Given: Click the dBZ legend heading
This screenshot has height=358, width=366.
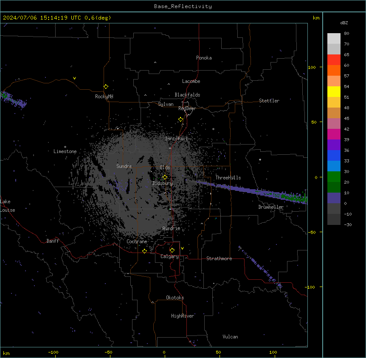Looking at the screenshot, I should 344,23.
